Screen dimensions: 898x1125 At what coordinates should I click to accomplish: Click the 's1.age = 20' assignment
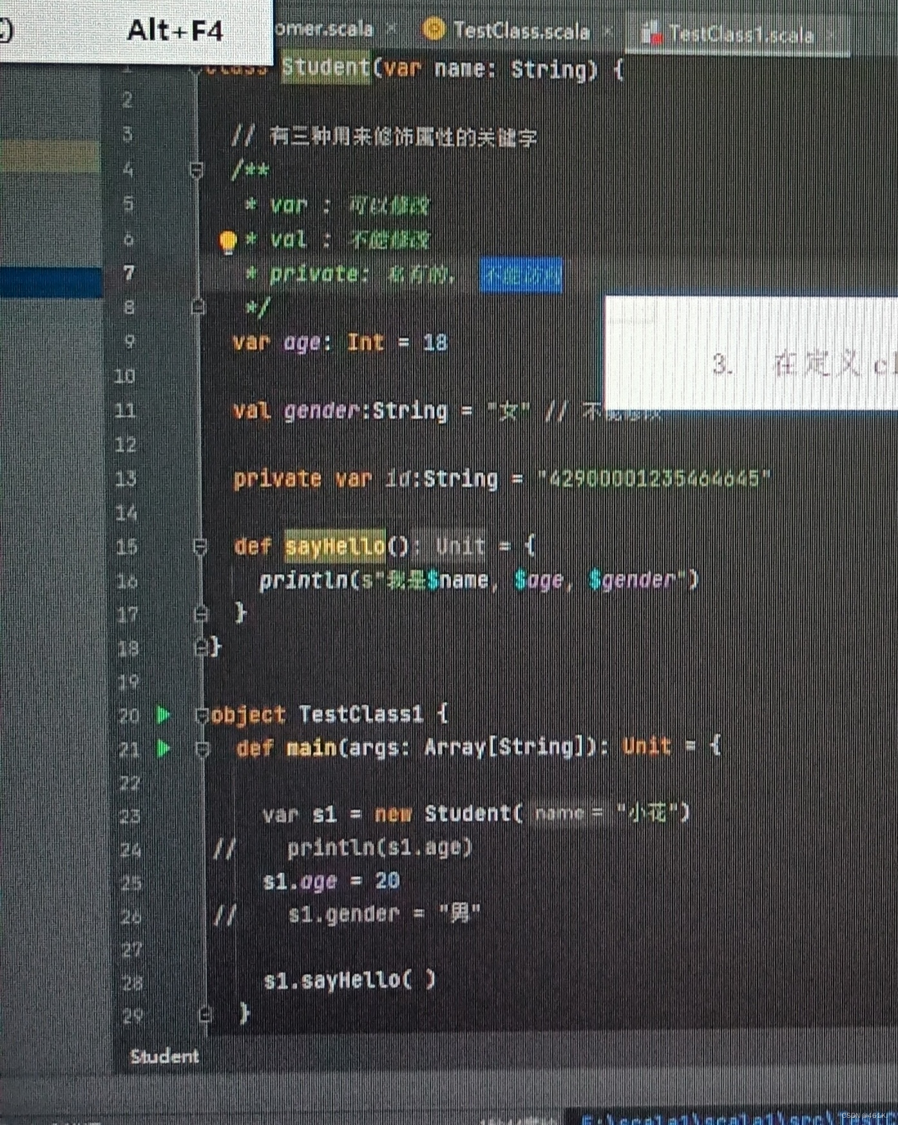[x=331, y=881]
